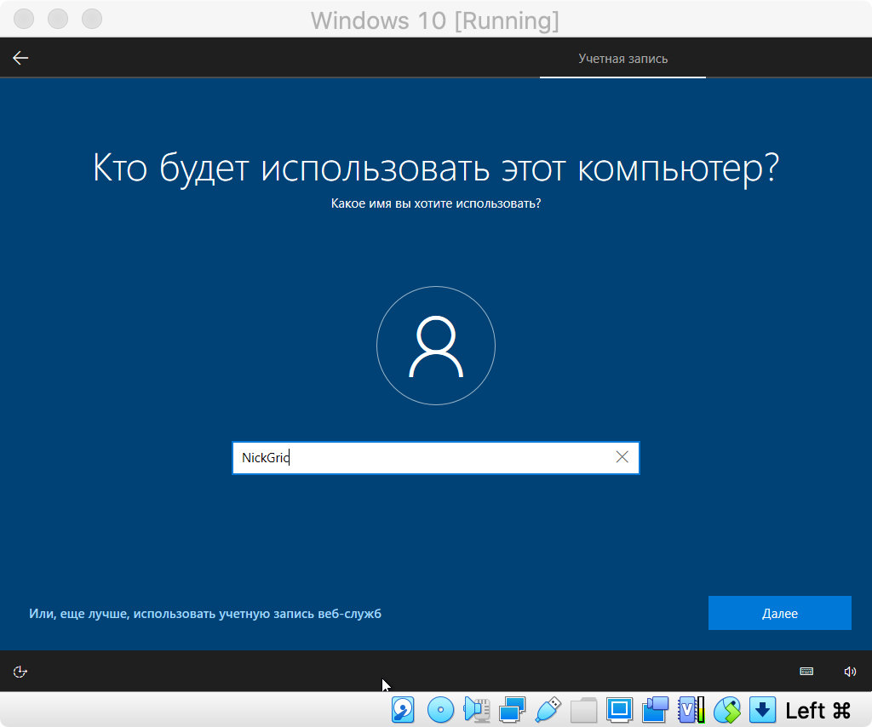The height and width of the screenshot is (727, 872).
Task: Open the VirtualBox USB devices indicator
Action: [548, 710]
